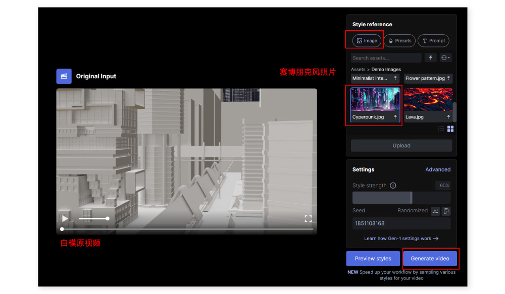Image resolution: width=505 pixels, height=294 pixels.
Task: Click the Search assets input field
Action: coord(386,58)
